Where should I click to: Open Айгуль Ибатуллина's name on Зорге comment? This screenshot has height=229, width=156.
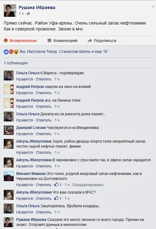(34, 141)
